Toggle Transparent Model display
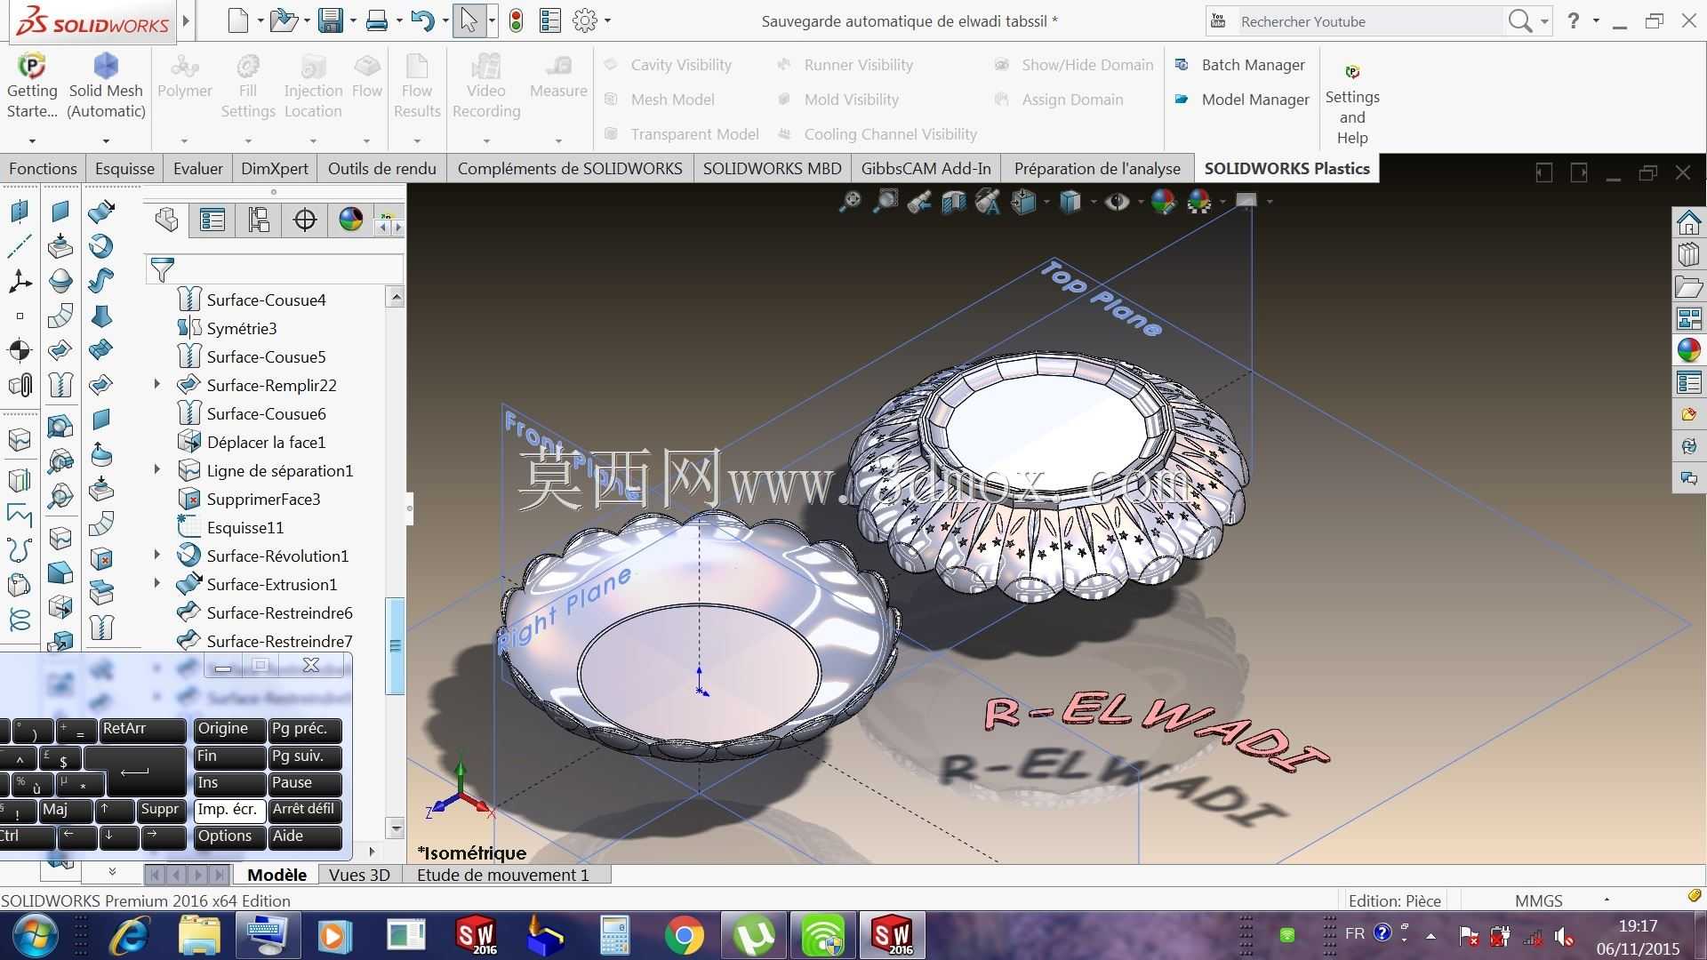 pos(681,134)
